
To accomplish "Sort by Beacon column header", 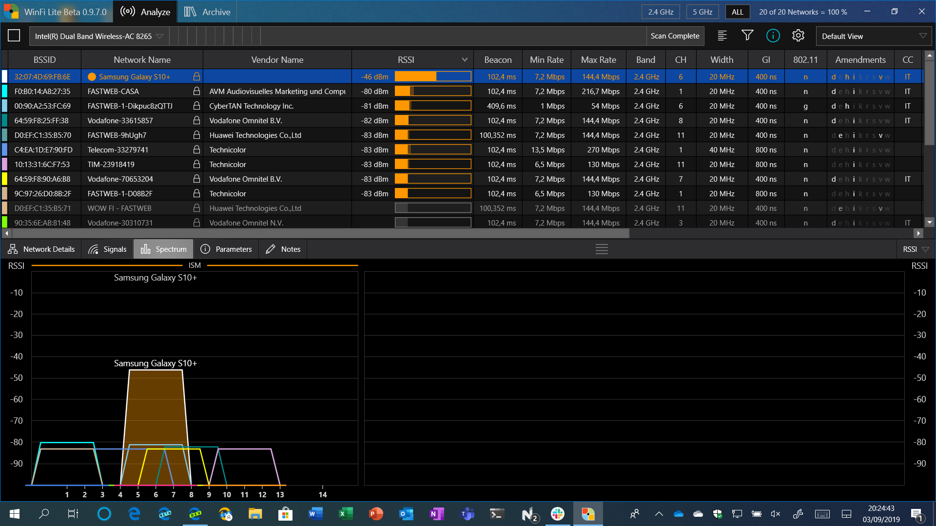I will (498, 60).
